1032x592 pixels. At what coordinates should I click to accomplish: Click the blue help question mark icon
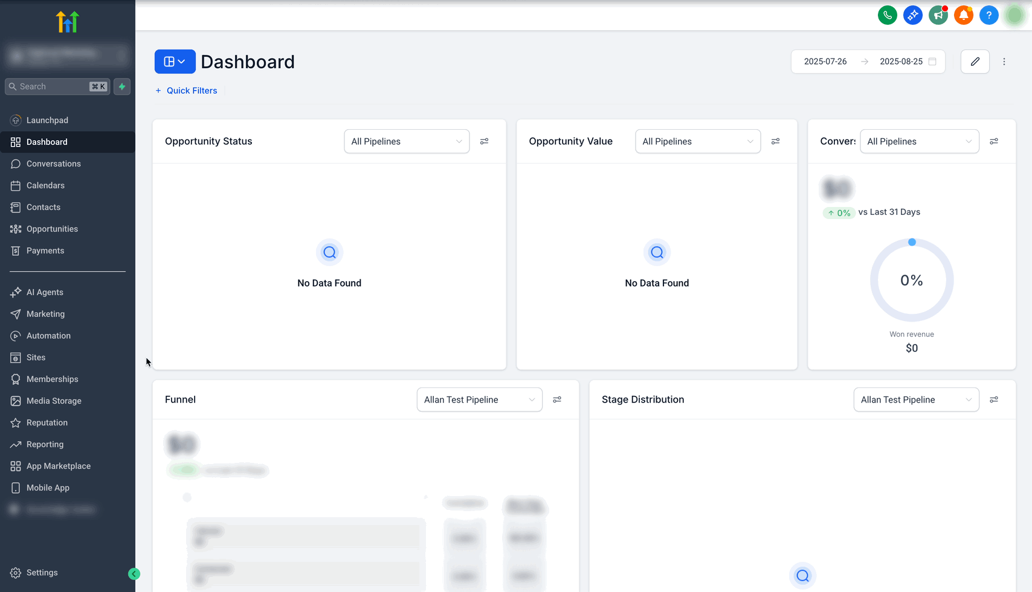[988, 15]
